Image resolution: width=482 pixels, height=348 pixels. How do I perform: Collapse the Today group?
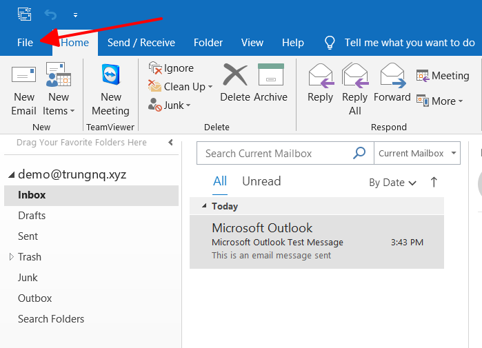204,206
